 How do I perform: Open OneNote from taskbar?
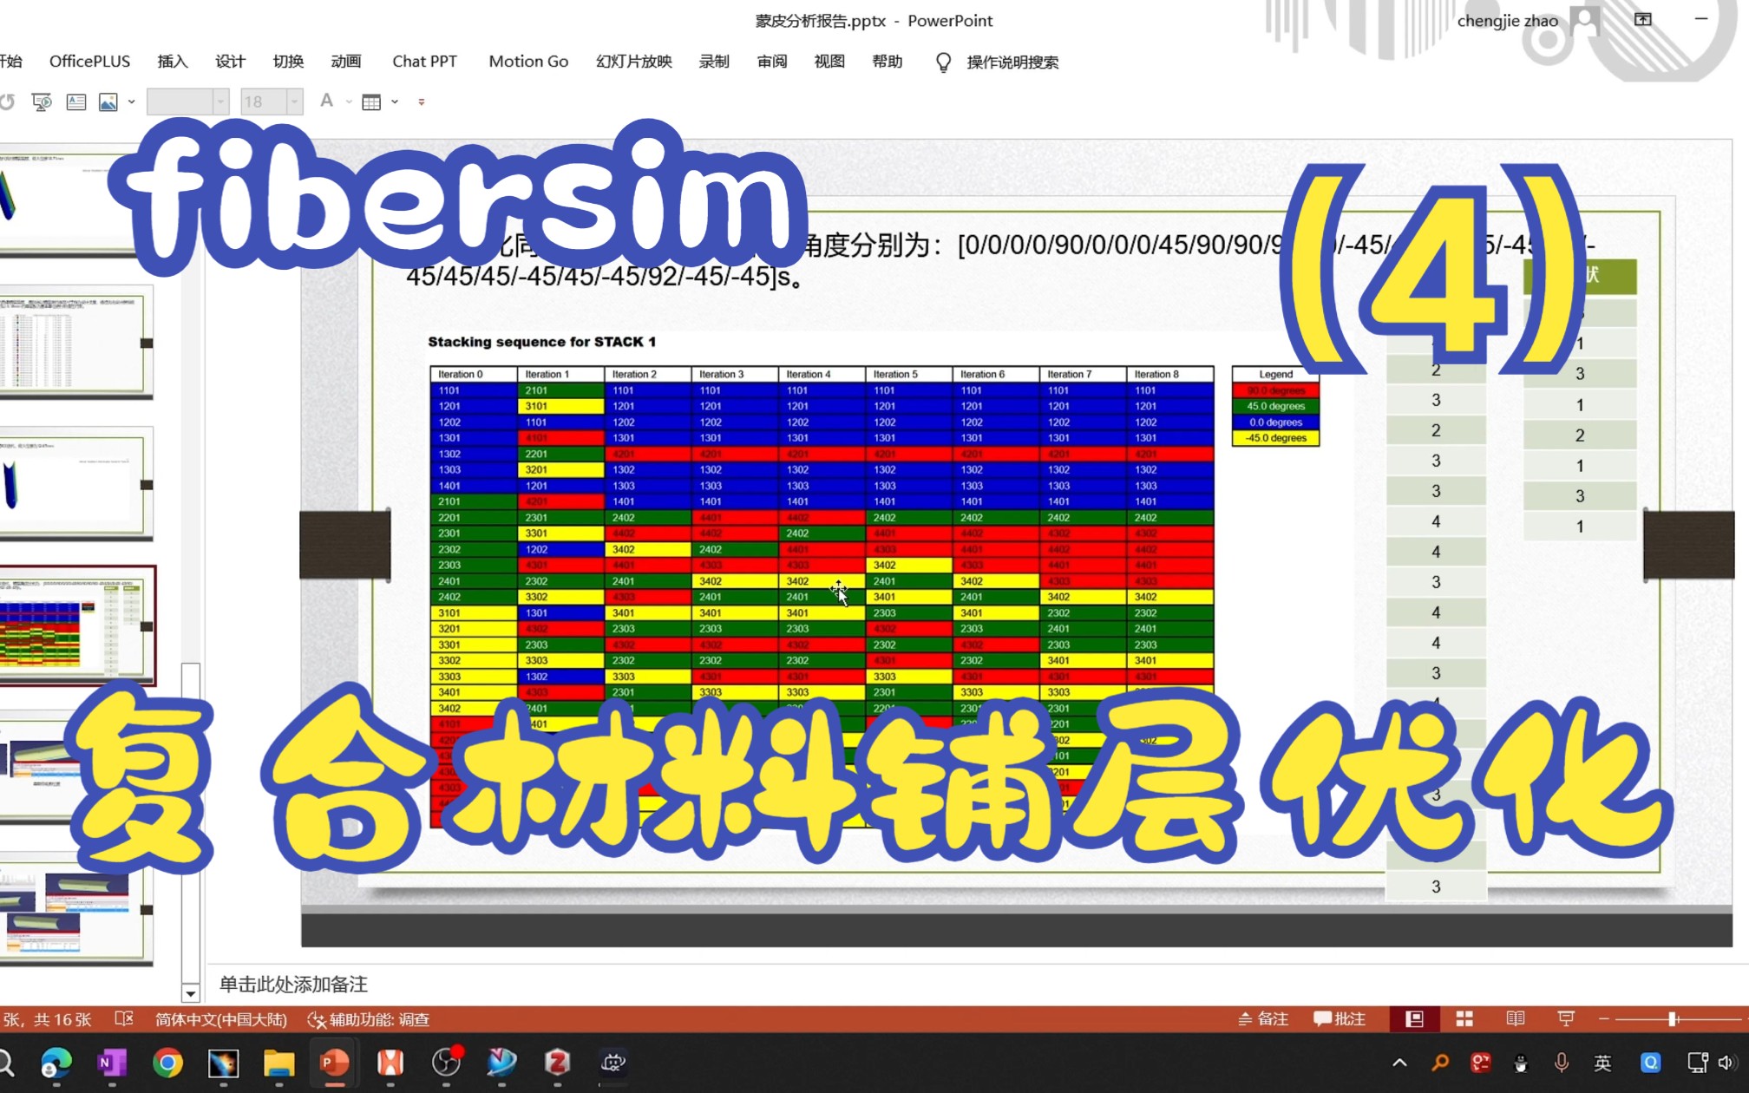[112, 1063]
